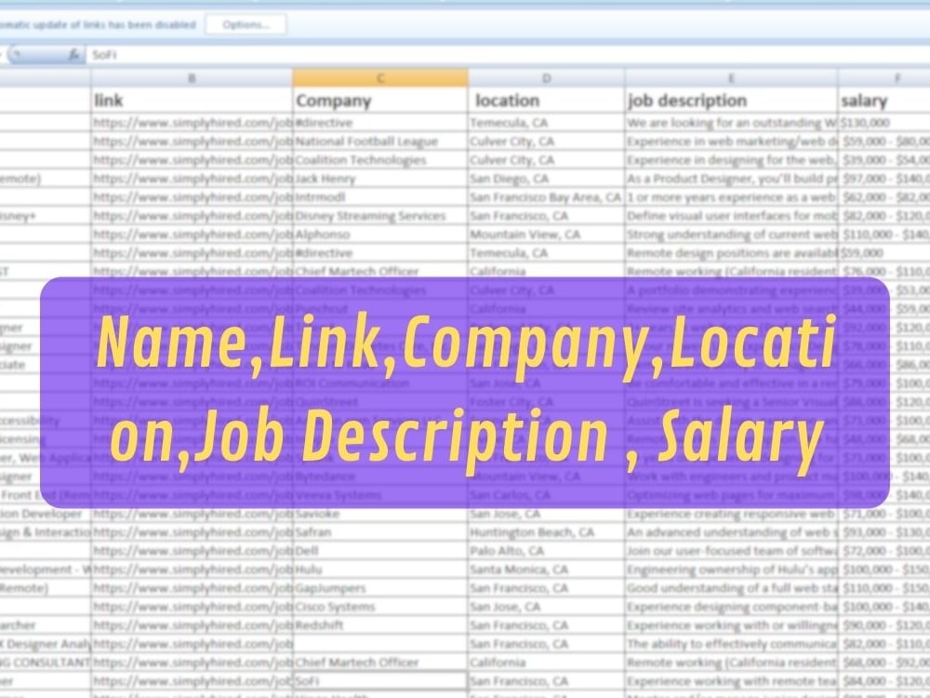Open the simplyhired link in the Hulu row
Image resolution: width=930 pixels, height=698 pixels.
click(x=192, y=570)
